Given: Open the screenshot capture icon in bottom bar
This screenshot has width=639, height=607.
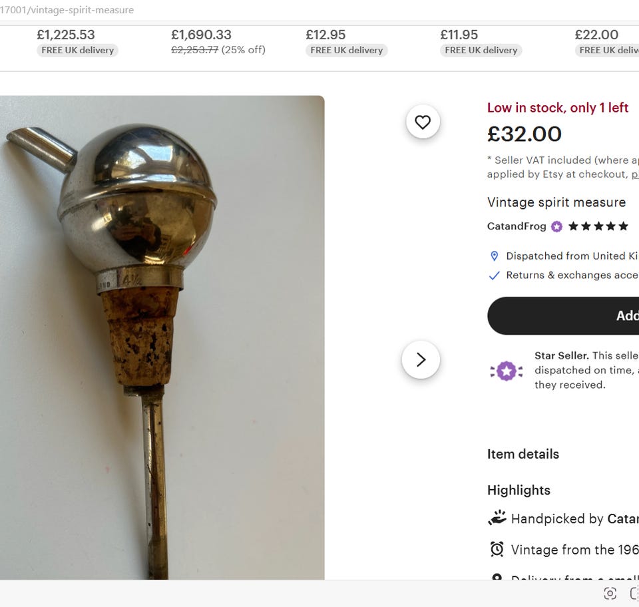Looking at the screenshot, I should click(x=610, y=594).
